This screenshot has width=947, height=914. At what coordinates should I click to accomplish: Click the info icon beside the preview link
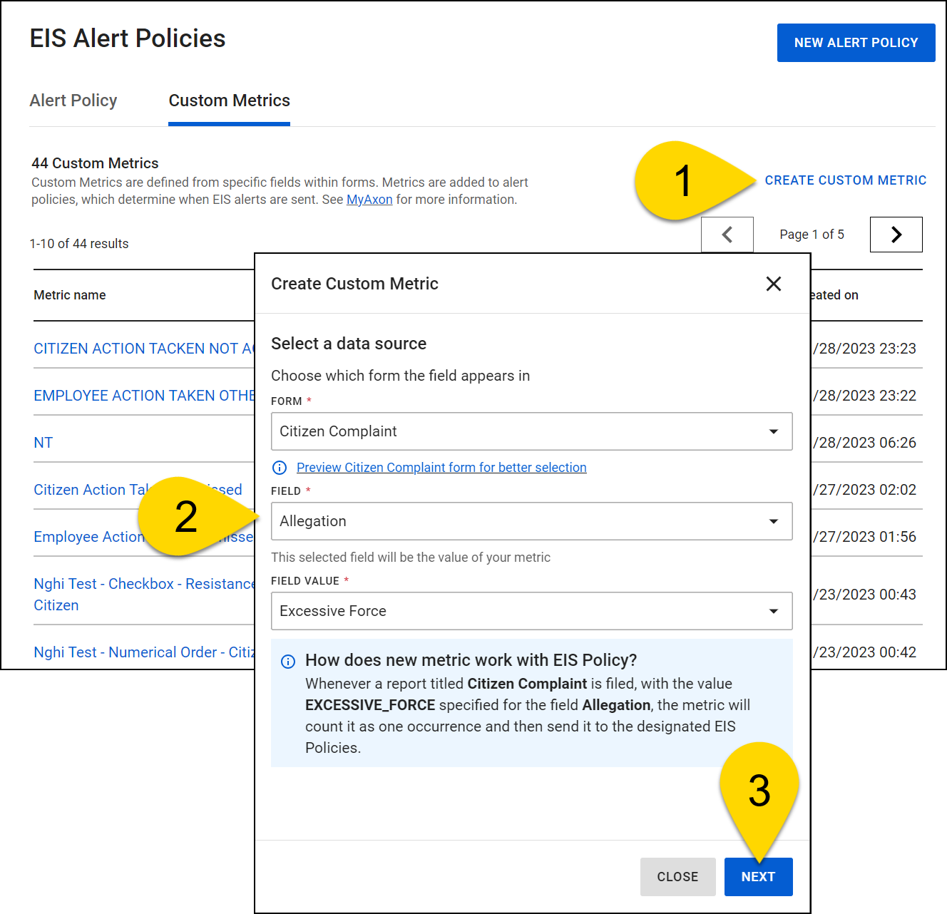coord(280,468)
